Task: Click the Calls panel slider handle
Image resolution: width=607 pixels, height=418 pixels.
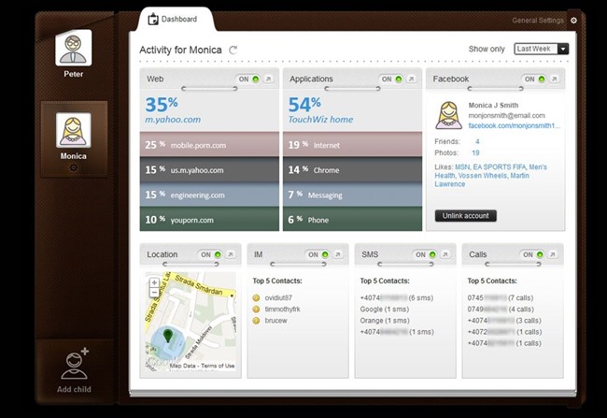Action: pos(513,264)
